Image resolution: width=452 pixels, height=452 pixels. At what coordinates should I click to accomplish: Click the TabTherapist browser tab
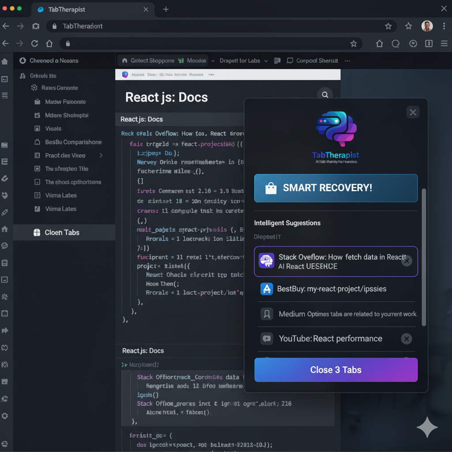(93, 10)
